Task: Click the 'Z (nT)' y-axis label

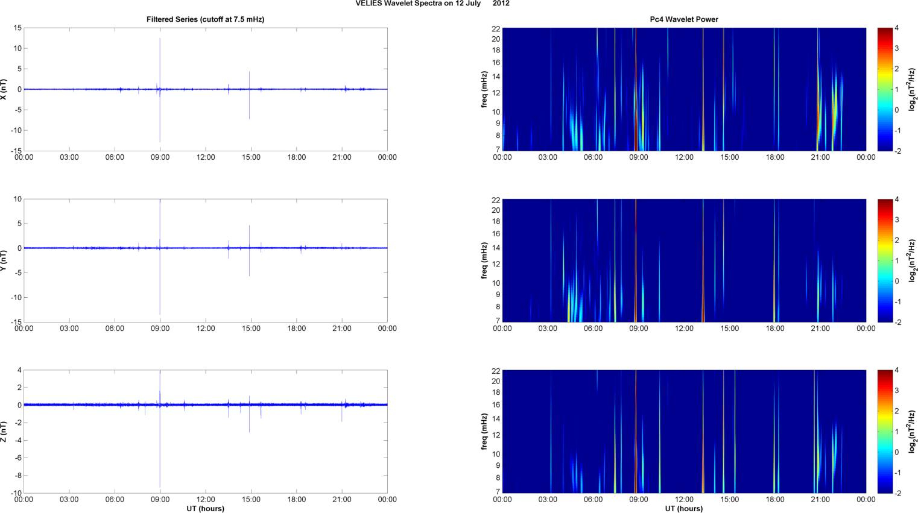Action: (4, 431)
